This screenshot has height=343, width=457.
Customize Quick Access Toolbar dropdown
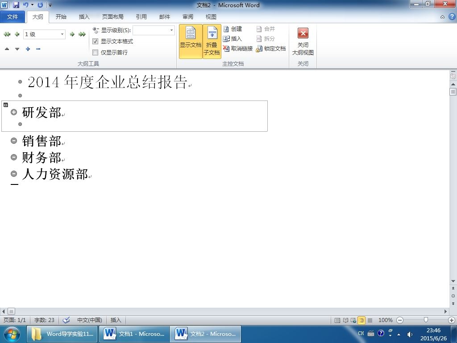pyautogui.click(x=50, y=5)
